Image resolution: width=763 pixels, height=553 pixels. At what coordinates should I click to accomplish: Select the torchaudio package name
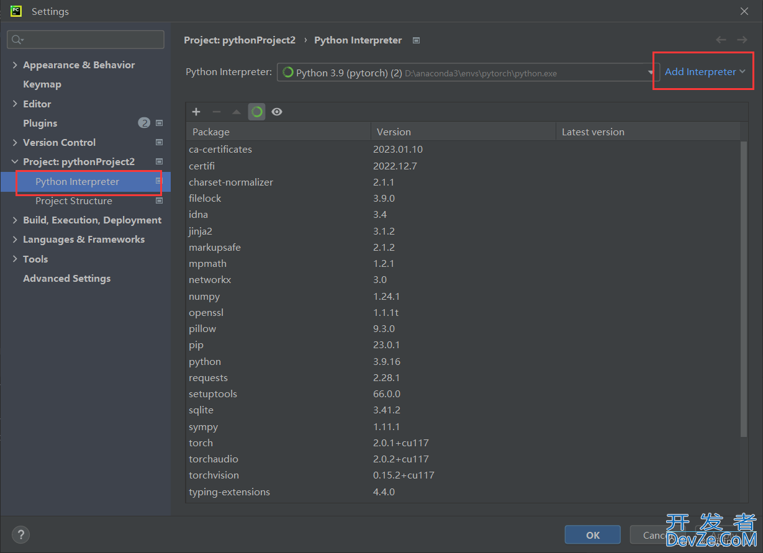coord(214,459)
